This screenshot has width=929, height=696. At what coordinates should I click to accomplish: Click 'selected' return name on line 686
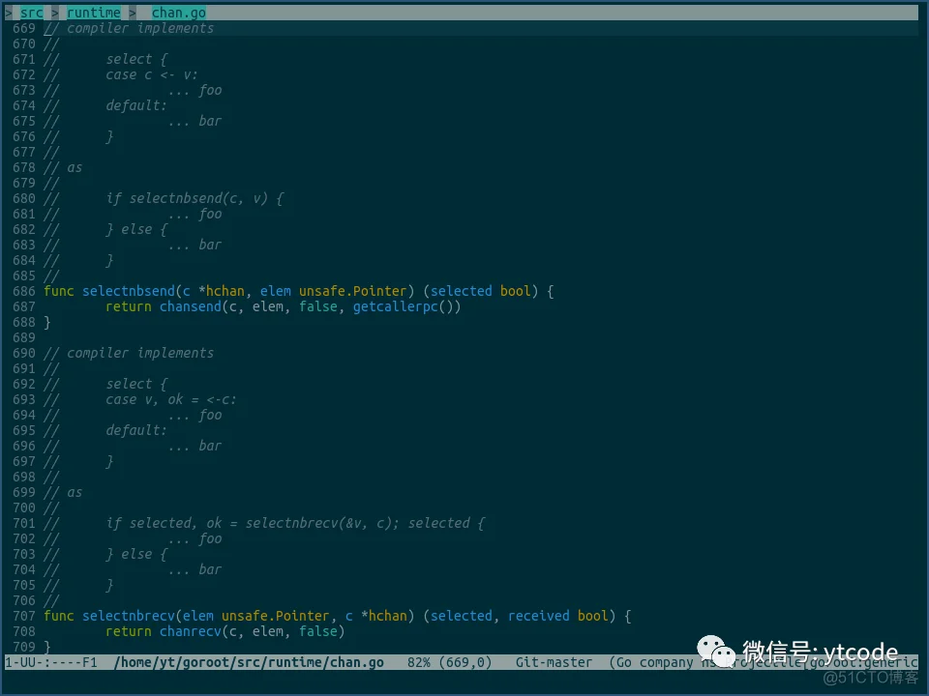[x=461, y=291]
